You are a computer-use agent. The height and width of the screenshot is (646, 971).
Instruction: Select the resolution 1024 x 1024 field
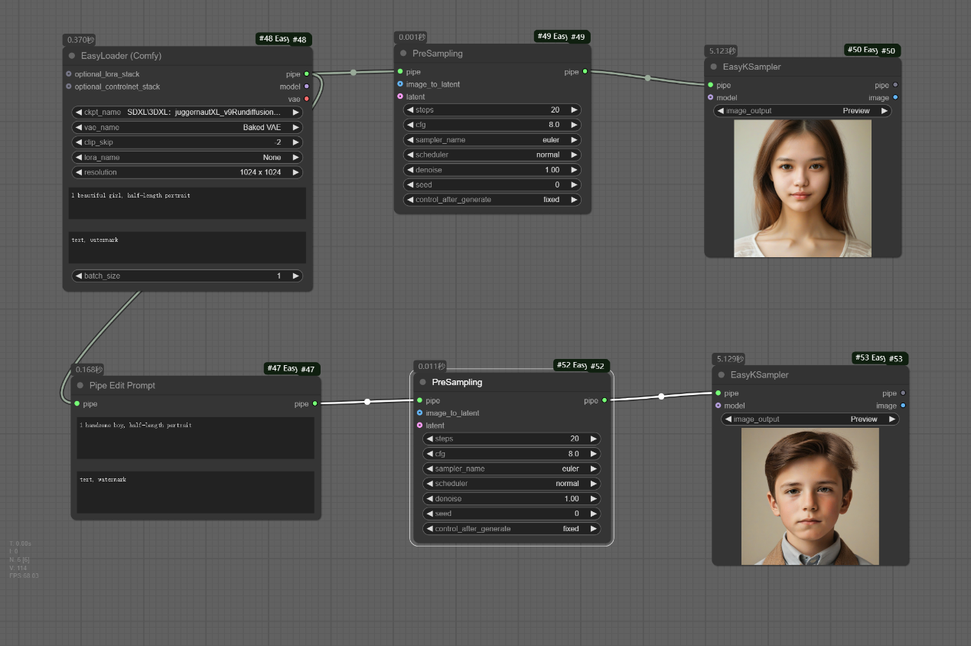tap(187, 172)
